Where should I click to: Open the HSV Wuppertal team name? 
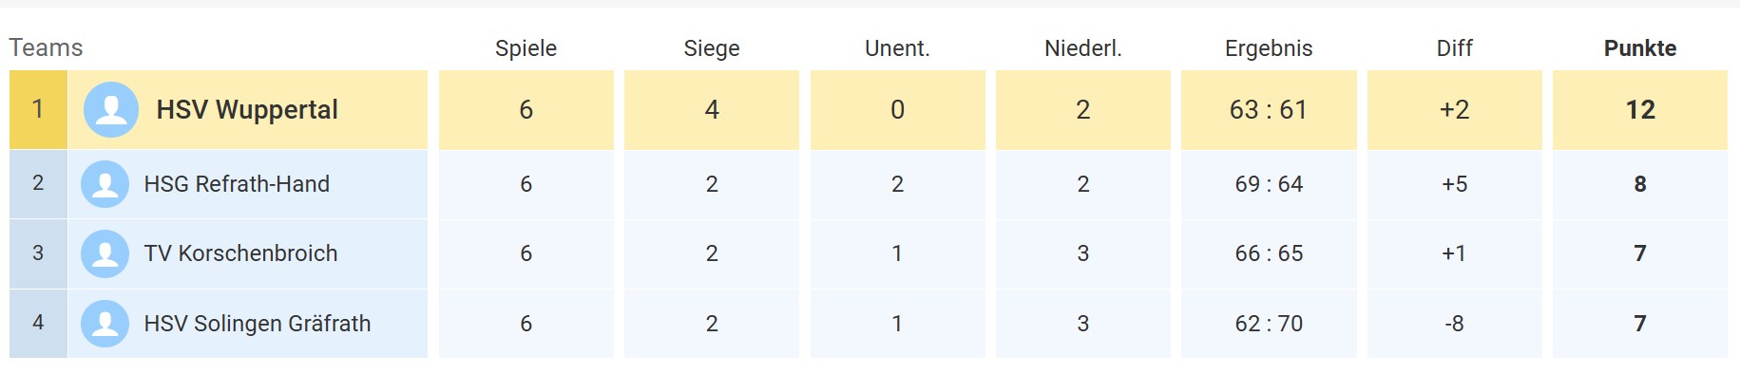pos(247,110)
